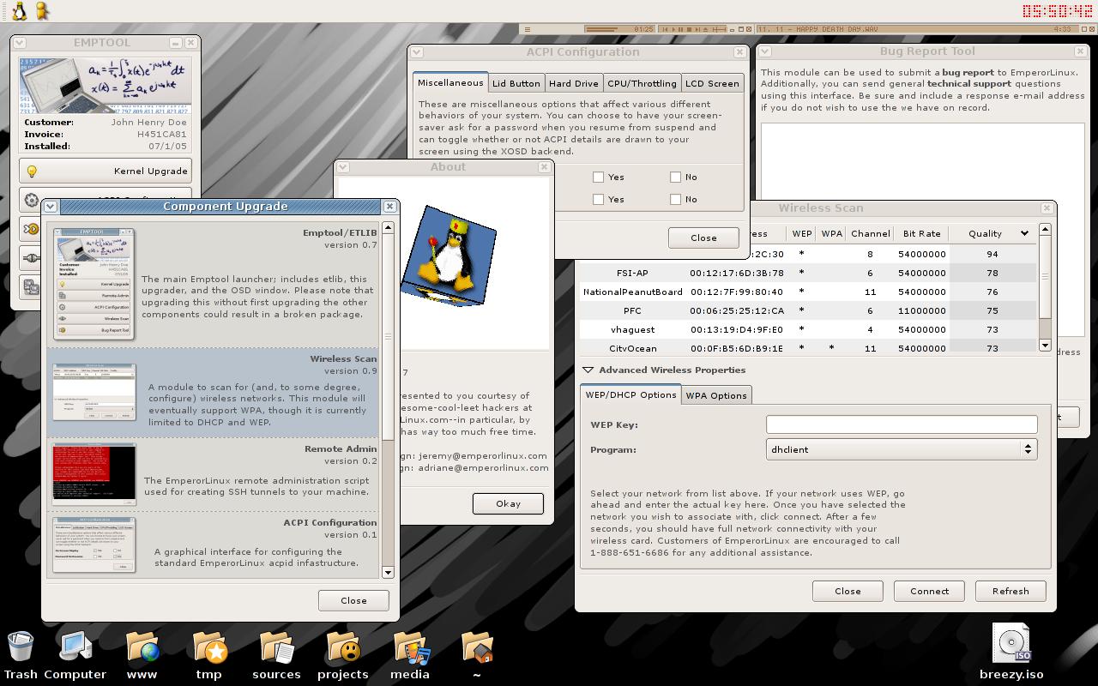Collapse Advanced Wireless Properties expander
Image resolution: width=1098 pixels, height=686 pixels.
coord(588,370)
